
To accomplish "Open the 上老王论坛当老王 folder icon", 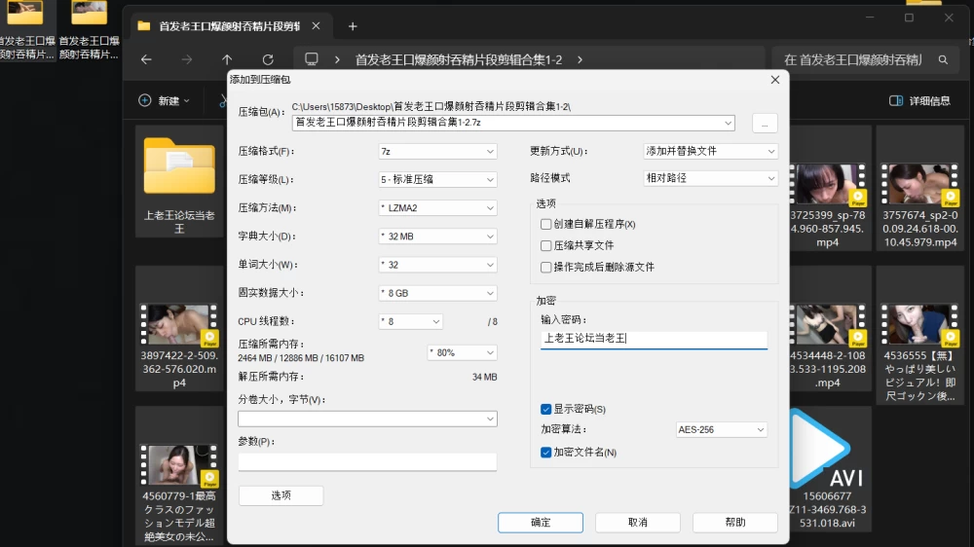I will click(179, 165).
